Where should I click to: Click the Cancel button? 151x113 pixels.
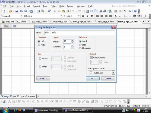[x=108, y=78]
